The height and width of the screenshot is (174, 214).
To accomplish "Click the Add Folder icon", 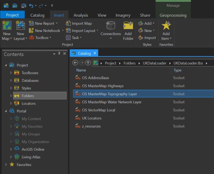I will click(128, 25).
